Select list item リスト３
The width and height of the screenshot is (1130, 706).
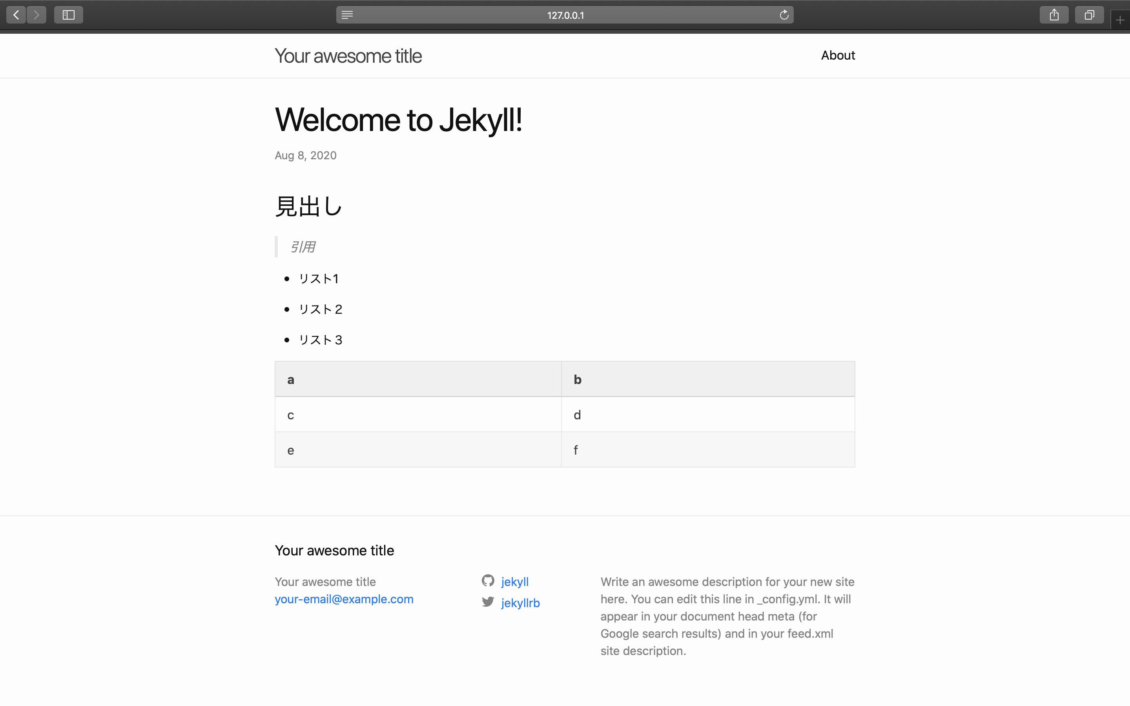(321, 340)
